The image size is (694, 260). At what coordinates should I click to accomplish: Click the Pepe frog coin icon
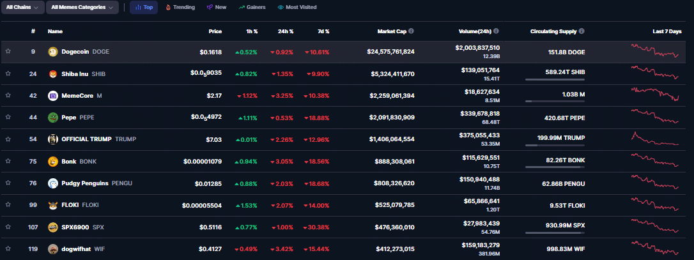click(x=53, y=117)
